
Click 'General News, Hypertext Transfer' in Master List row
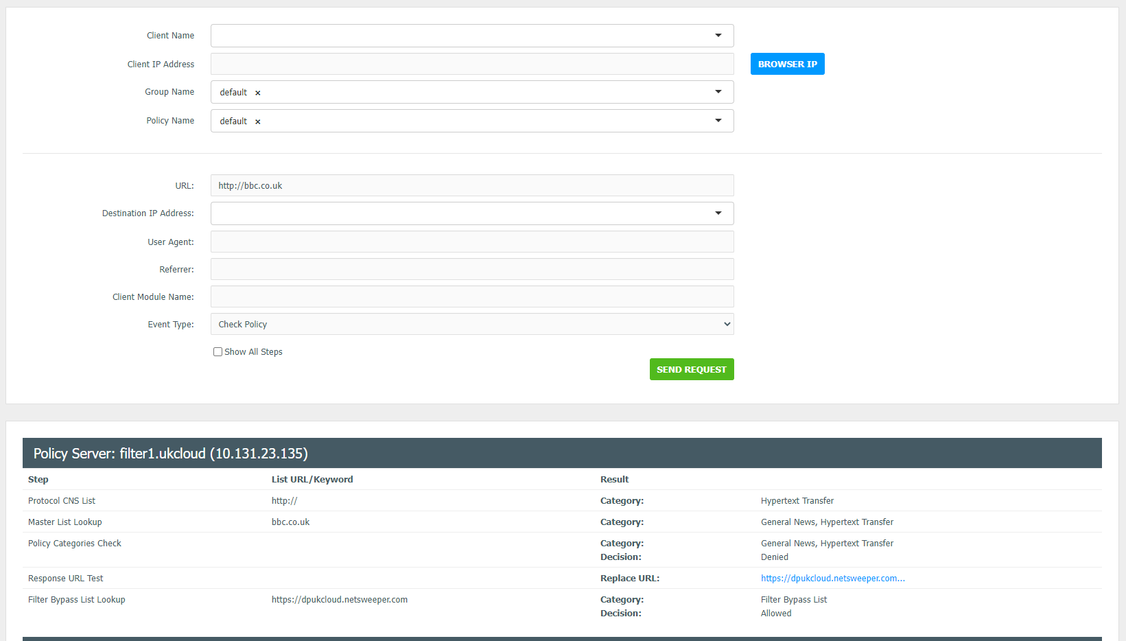[828, 522]
